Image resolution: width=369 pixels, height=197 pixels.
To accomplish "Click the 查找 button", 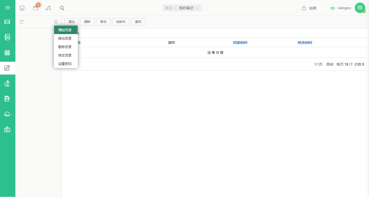I will coord(138,22).
